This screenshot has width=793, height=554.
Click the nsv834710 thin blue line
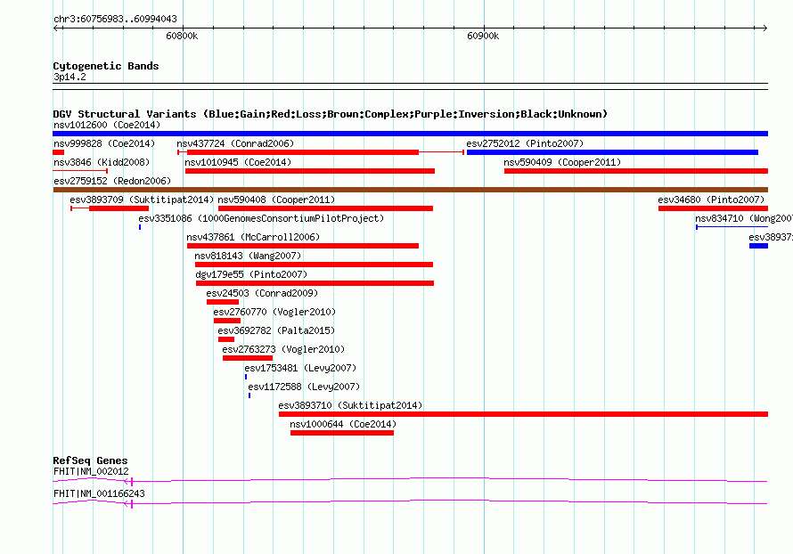tap(732, 227)
